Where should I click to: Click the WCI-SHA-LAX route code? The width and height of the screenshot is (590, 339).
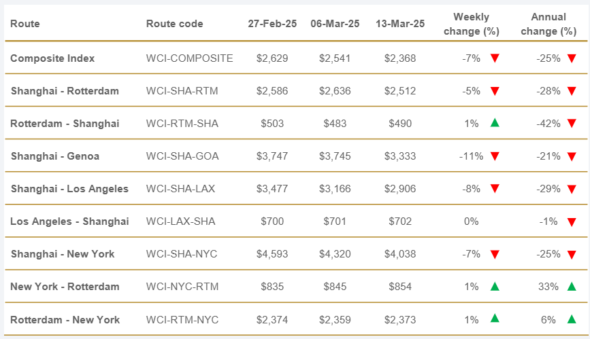point(180,189)
